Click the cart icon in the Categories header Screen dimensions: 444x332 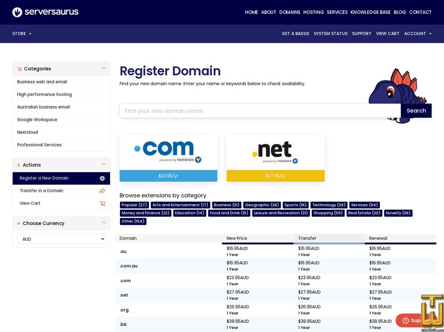click(20, 68)
